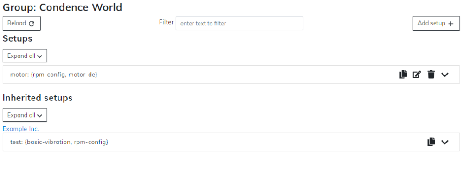Click the Filter label
The height and width of the screenshot is (187, 475).
click(x=167, y=22)
